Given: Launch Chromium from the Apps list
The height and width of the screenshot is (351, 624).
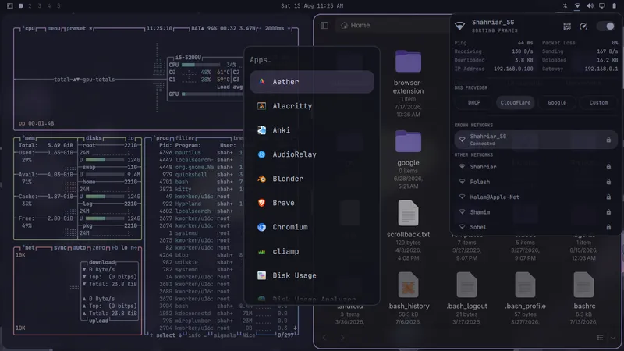Looking at the screenshot, I should click(x=311, y=227).
